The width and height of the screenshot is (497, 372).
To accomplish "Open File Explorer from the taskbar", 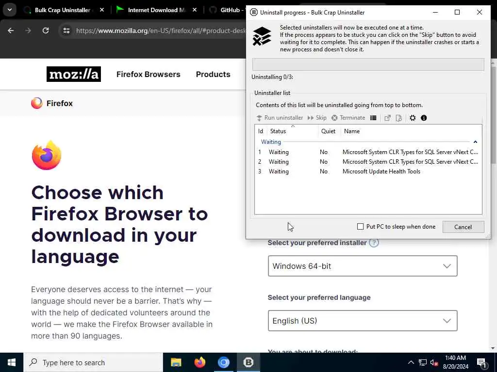I will click(176, 362).
